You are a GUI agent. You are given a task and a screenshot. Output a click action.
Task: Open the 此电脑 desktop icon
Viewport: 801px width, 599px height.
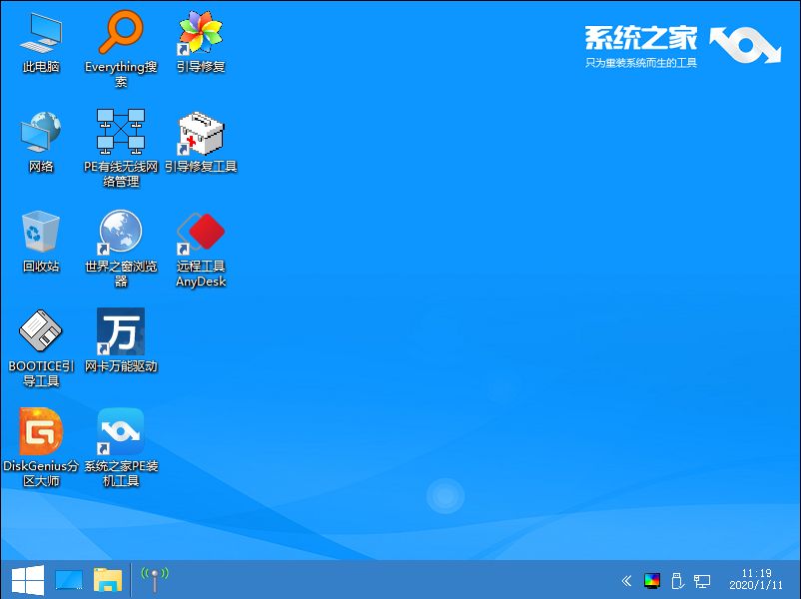point(40,35)
